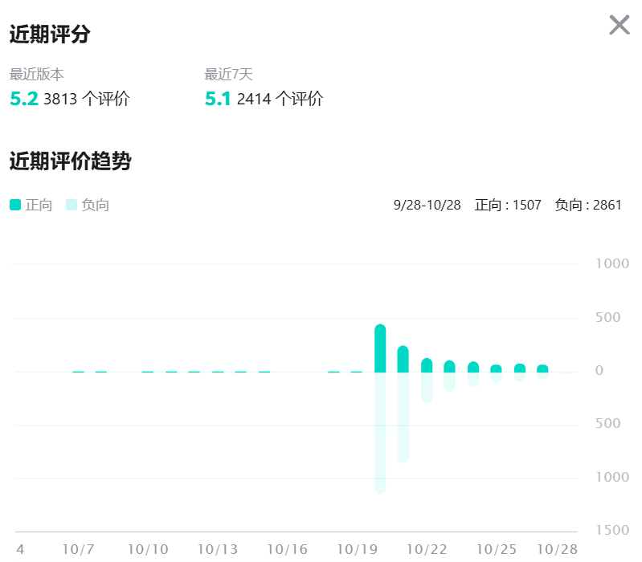Image resolution: width=642 pixels, height=562 pixels.
Task: Close the 近期评分 panel
Action: 619,25
